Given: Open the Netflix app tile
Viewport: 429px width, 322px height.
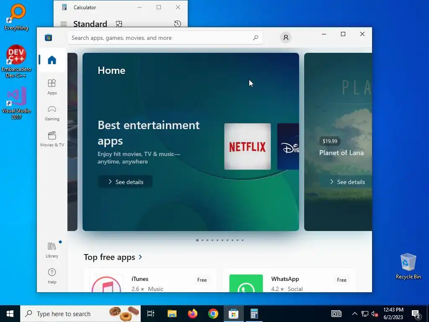Looking at the screenshot, I should [248, 146].
